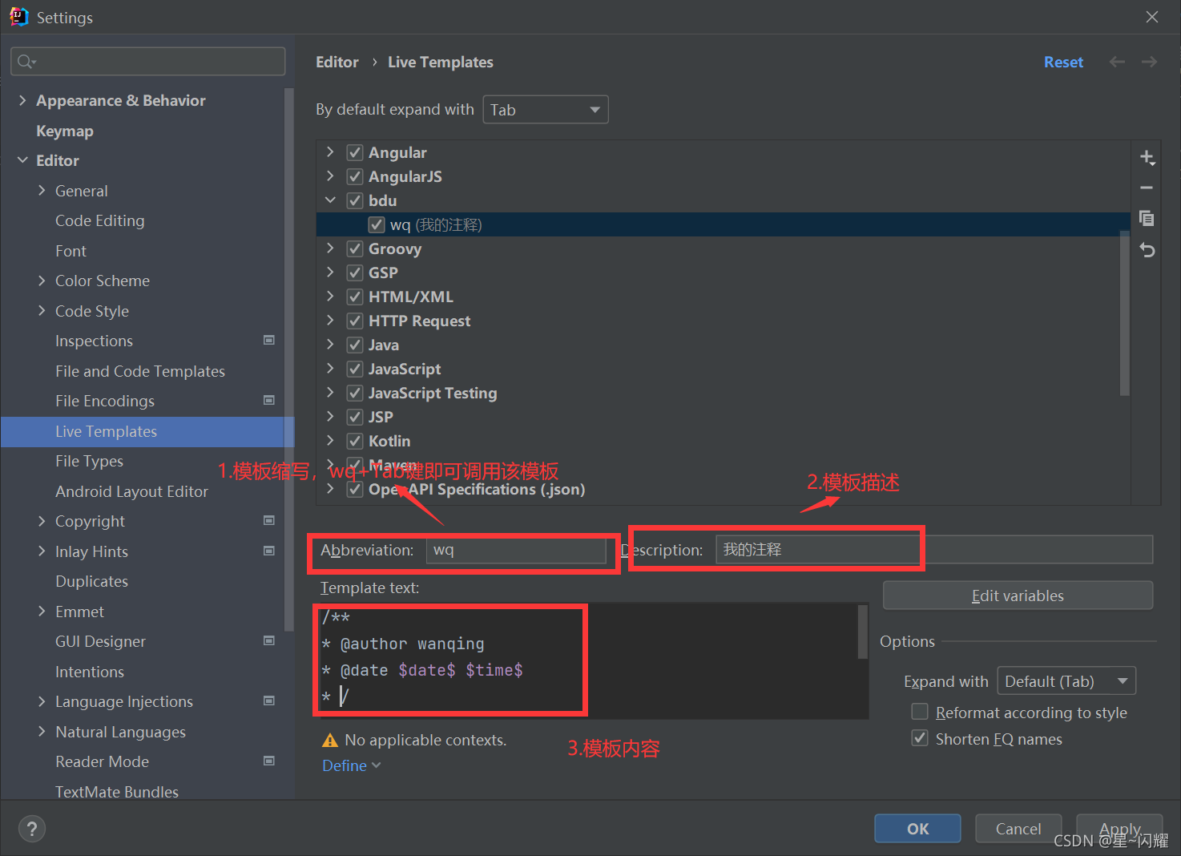Image resolution: width=1181 pixels, height=856 pixels.
Task: Click the project-level icon beside GUI Designer
Action: click(269, 640)
